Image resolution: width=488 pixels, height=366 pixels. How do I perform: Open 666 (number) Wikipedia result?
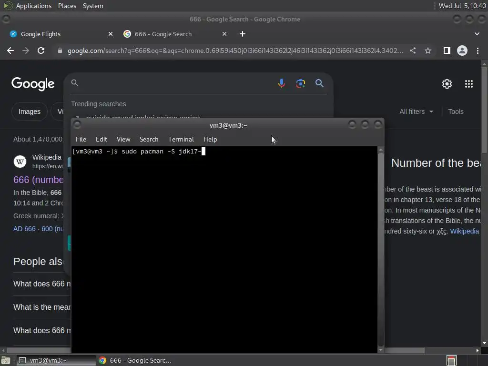38,180
